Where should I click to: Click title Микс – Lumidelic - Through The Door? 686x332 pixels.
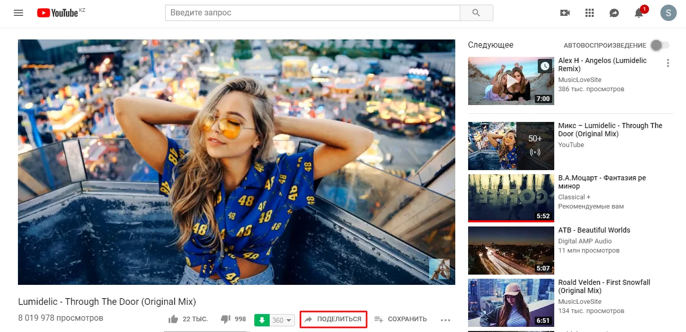click(x=610, y=130)
